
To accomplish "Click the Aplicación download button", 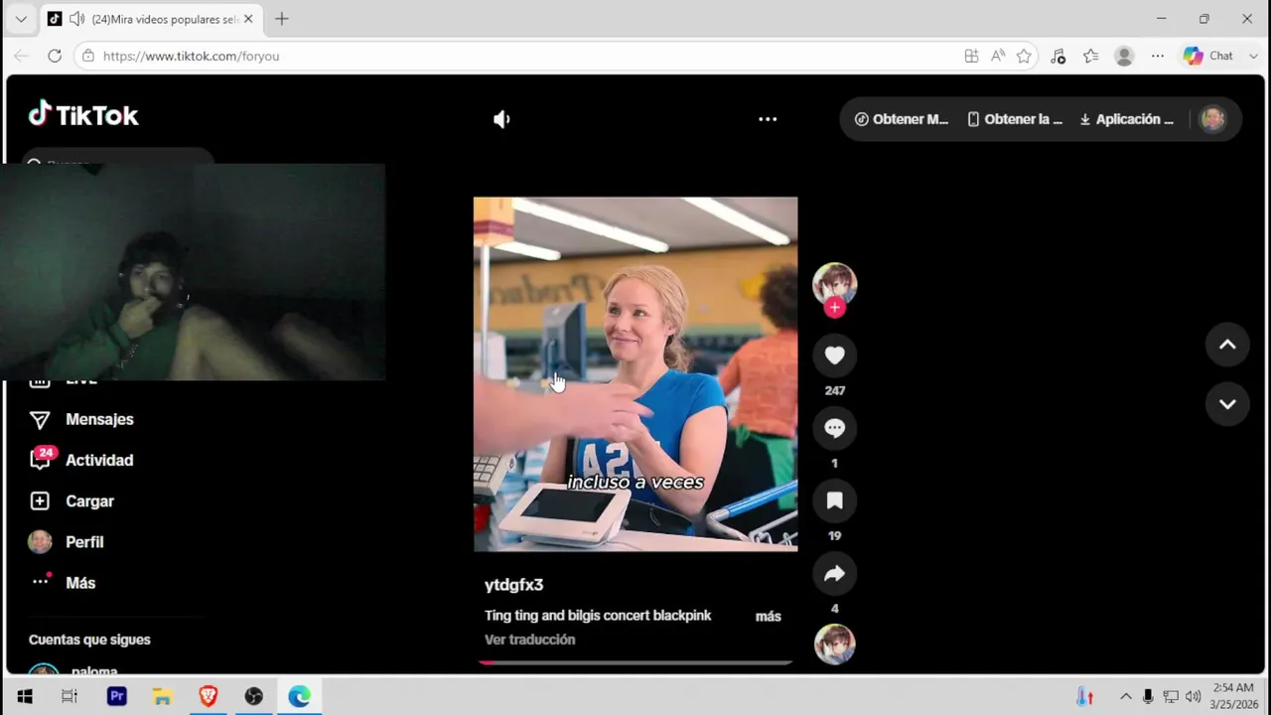I will pos(1127,119).
